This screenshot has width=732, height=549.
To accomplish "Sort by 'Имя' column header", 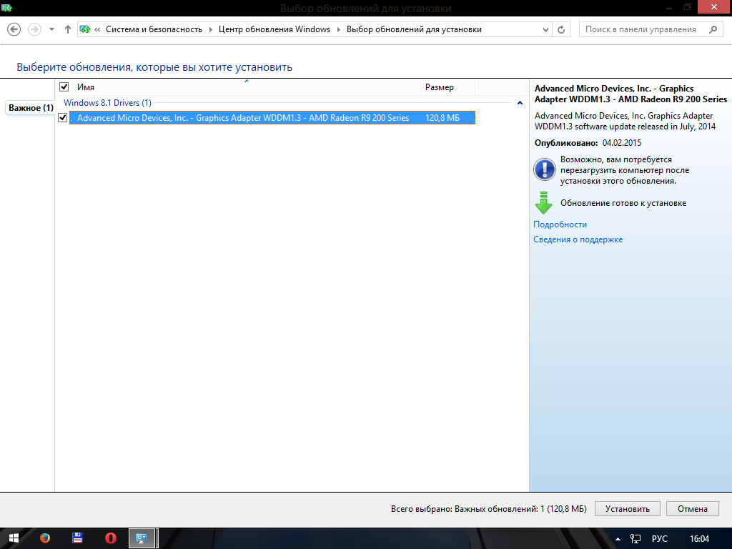I will [x=247, y=87].
